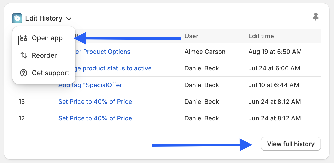Click the Aug 19 at 6:50 AM timestamp
The image size is (334, 163).
coord(275,52)
